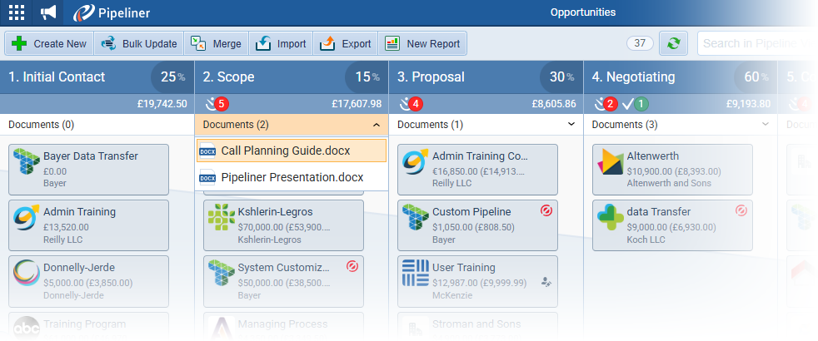Click Bayer logo on System Customiz... card
The image size is (818, 341).
pyautogui.click(x=222, y=274)
